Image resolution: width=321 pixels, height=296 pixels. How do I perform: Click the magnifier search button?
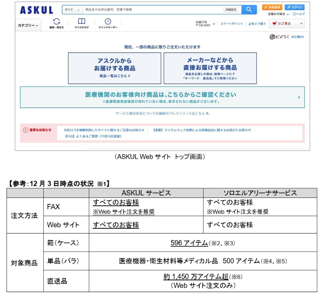click(x=249, y=10)
